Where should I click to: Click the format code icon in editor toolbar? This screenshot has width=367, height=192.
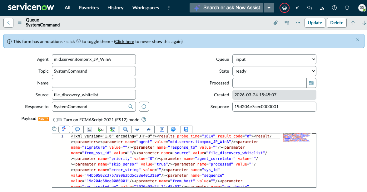click(x=89, y=129)
